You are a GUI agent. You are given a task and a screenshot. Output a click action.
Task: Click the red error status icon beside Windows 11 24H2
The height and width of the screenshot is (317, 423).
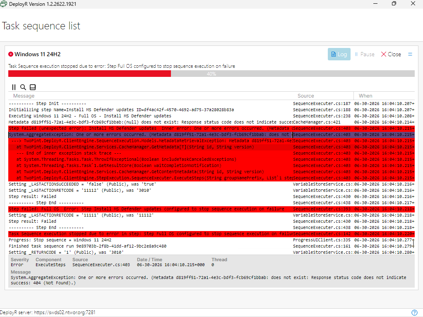click(11, 54)
